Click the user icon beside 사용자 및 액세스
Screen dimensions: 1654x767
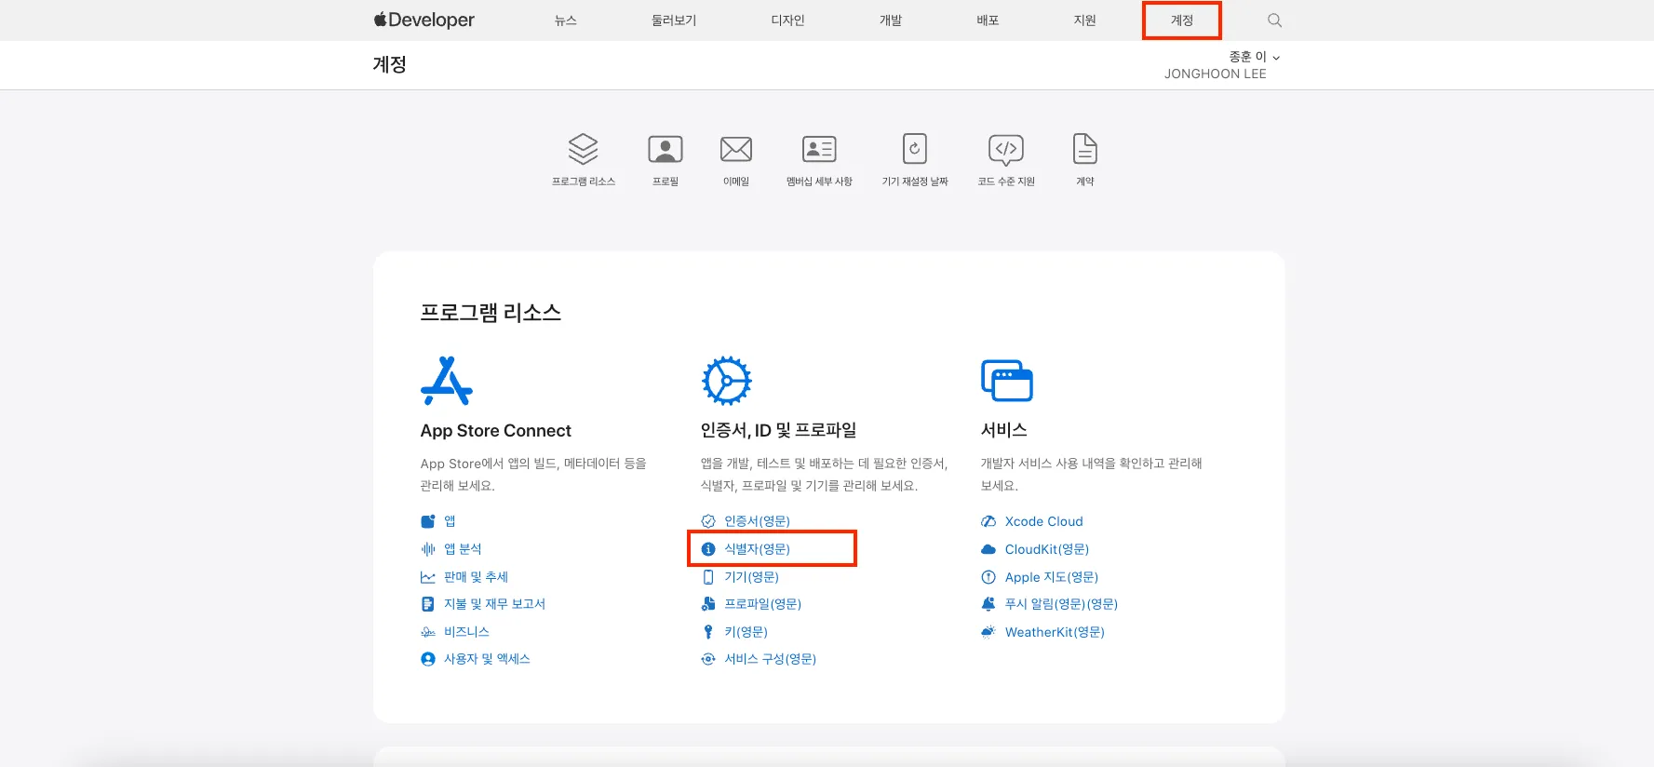pos(428,659)
